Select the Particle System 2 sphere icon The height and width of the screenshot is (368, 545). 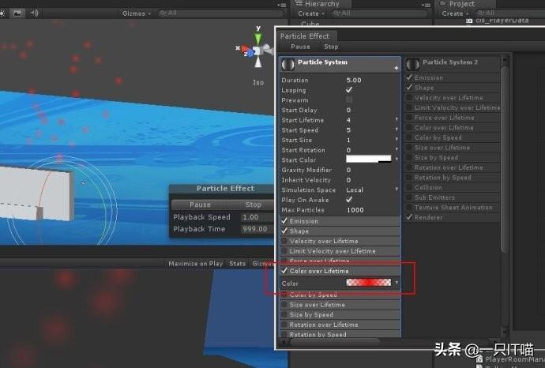(413, 64)
